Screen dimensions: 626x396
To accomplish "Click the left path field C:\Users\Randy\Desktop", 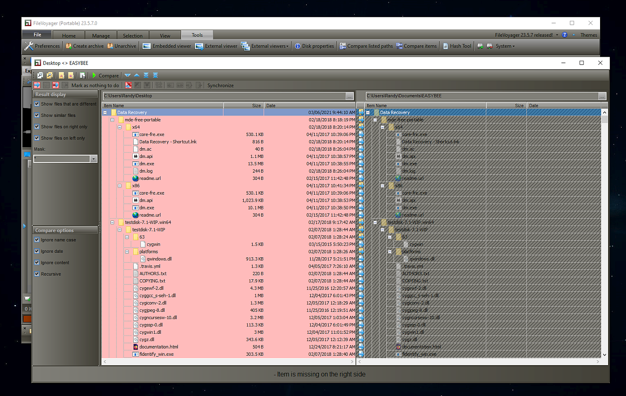I will click(x=224, y=96).
